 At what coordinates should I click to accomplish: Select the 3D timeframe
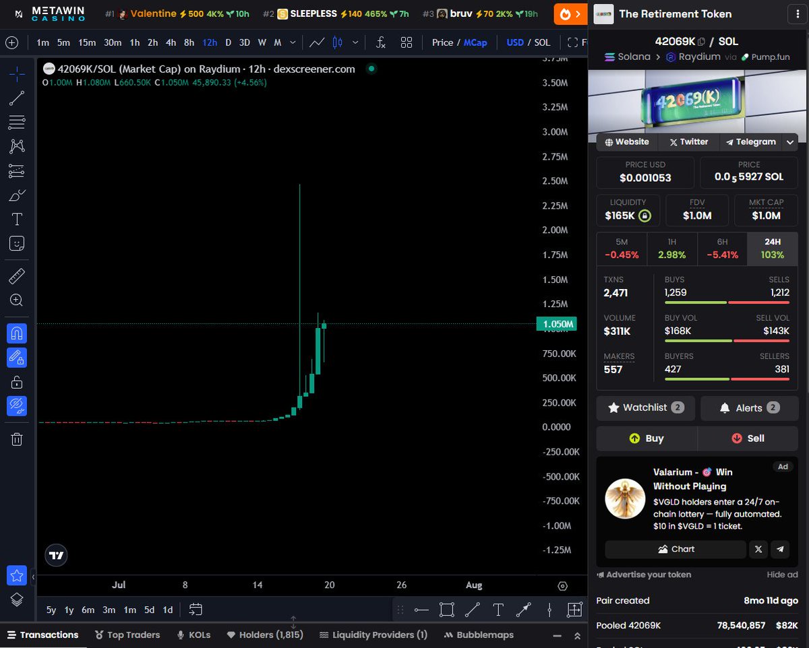(245, 42)
